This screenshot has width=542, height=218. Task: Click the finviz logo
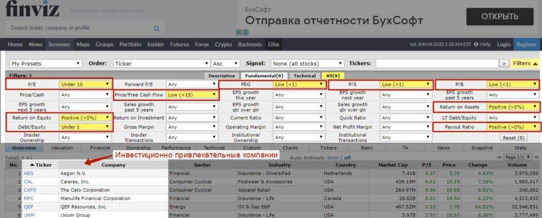click(x=33, y=9)
